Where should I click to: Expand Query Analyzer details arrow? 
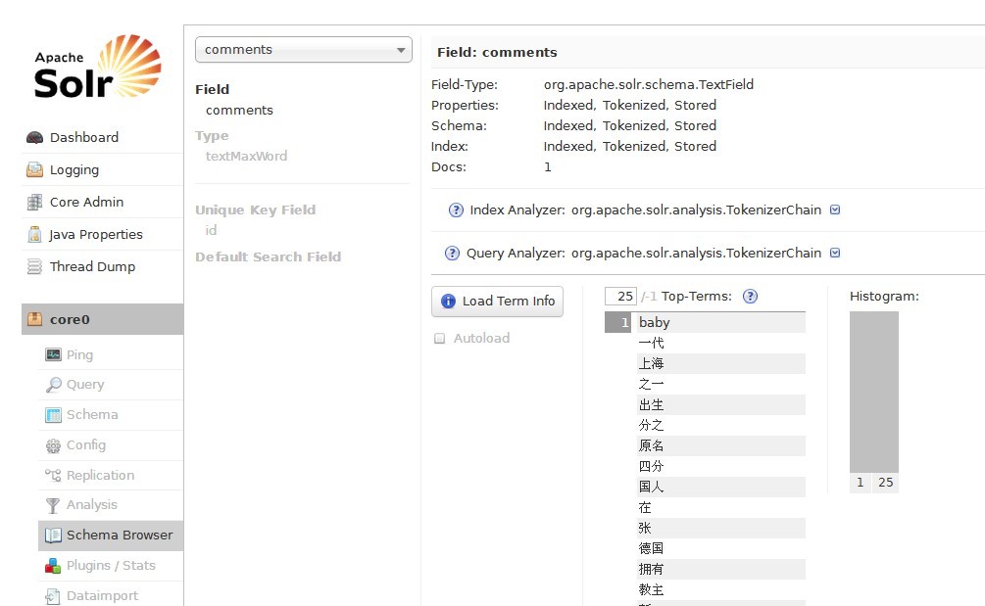835,253
